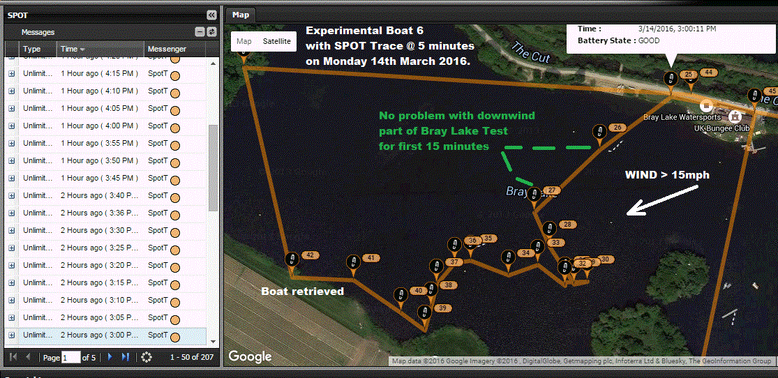Viewport: 778px width, 378px height.
Task: Select map marker 28
Action: point(548,229)
